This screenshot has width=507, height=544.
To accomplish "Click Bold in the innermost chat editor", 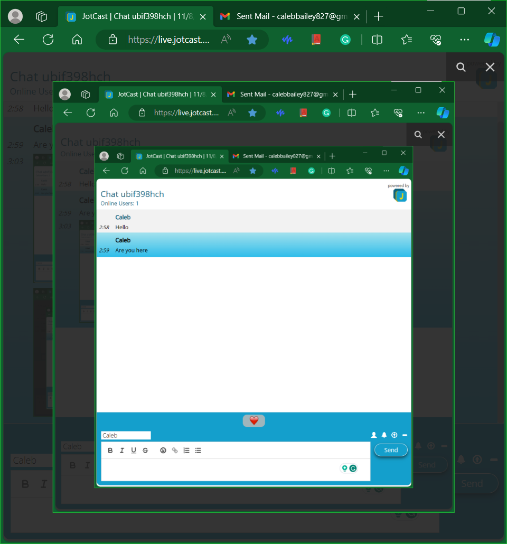I will [110, 451].
